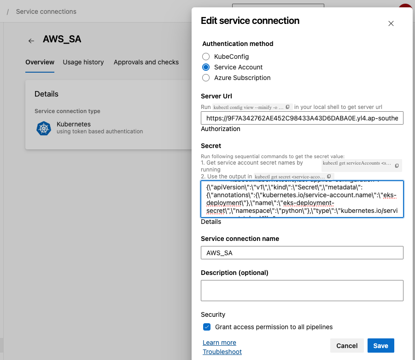The width and height of the screenshot is (415, 360).
Task: Click the Authentication method heading
Action: tap(238, 44)
